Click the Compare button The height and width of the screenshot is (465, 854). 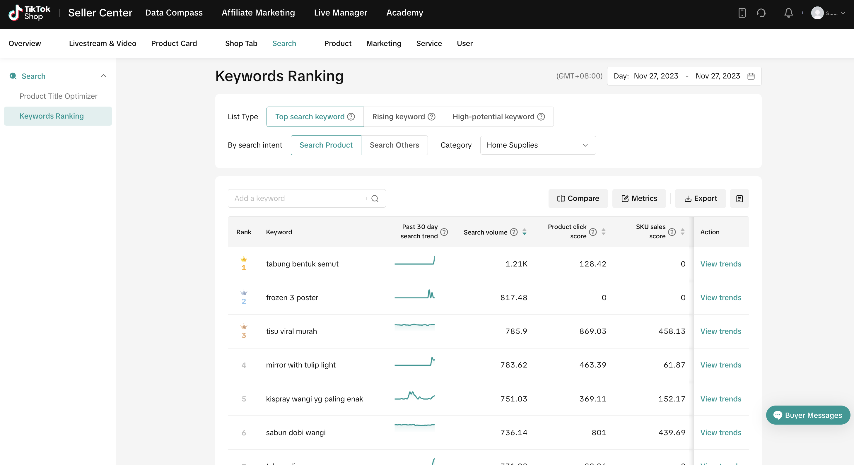pos(578,199)
